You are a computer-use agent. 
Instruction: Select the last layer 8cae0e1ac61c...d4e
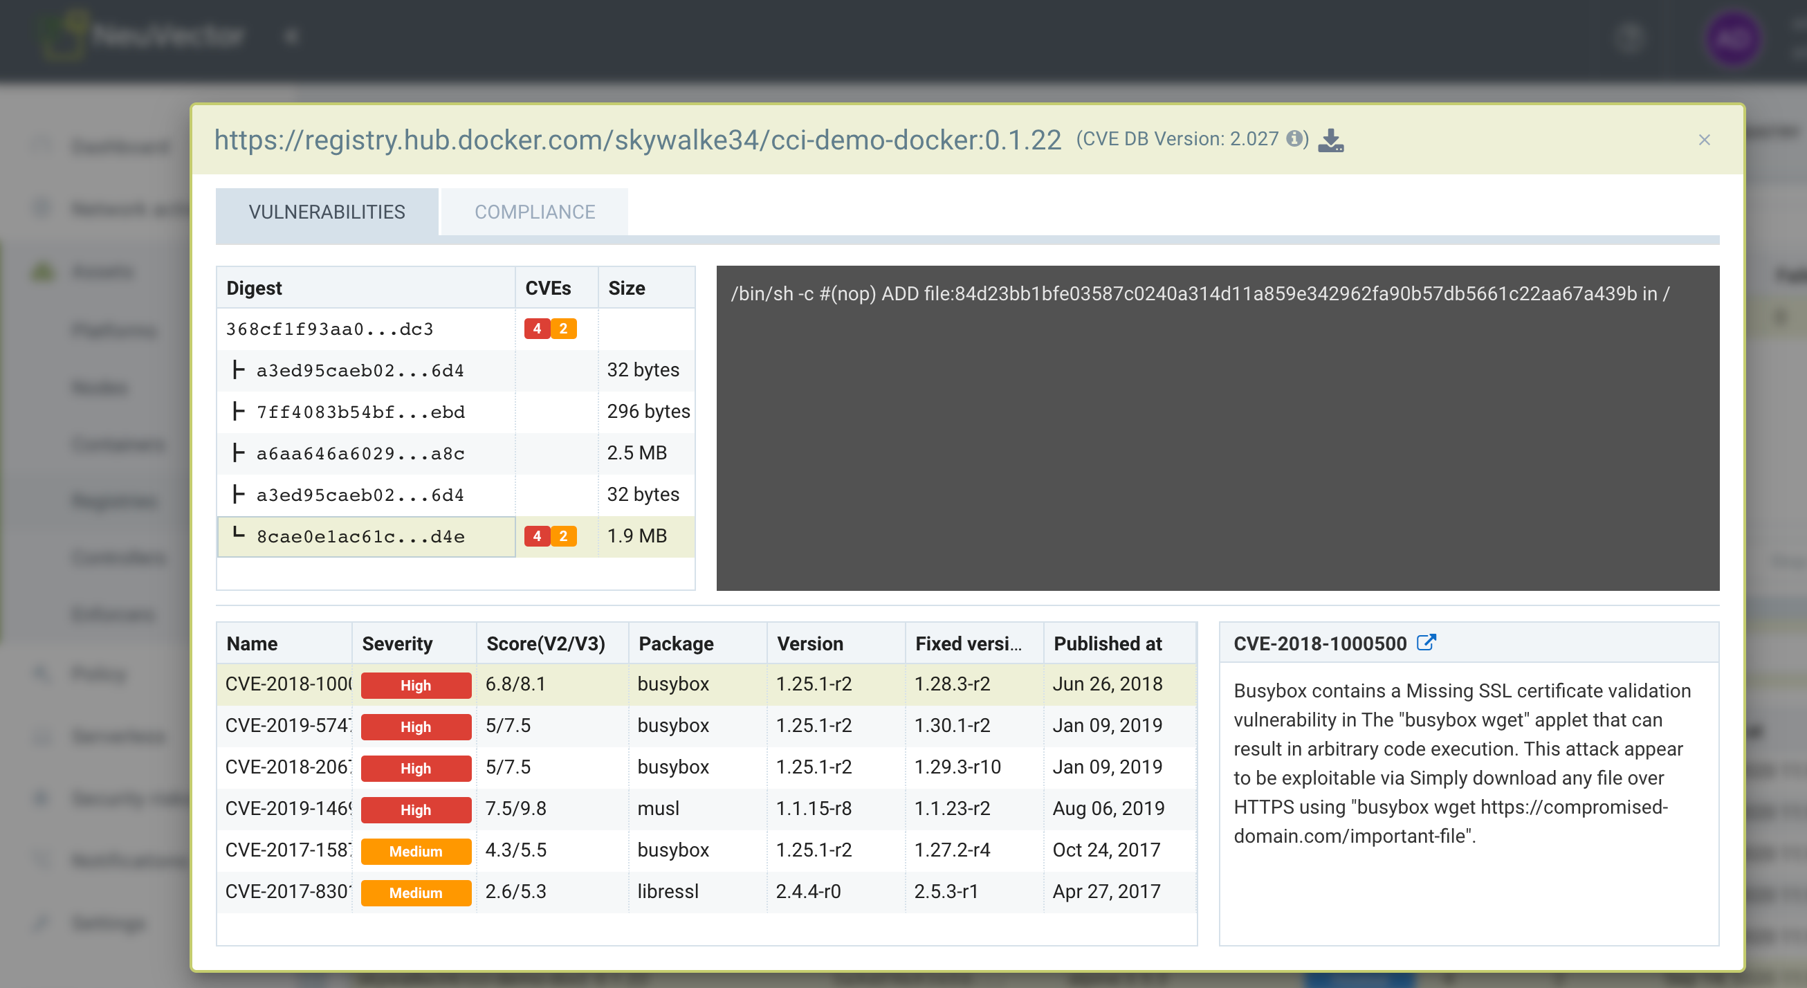[360, 537]
